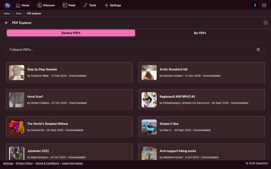This screenshot has width=271, height=169.
Task: Open the Feed page
Action: 69,5
